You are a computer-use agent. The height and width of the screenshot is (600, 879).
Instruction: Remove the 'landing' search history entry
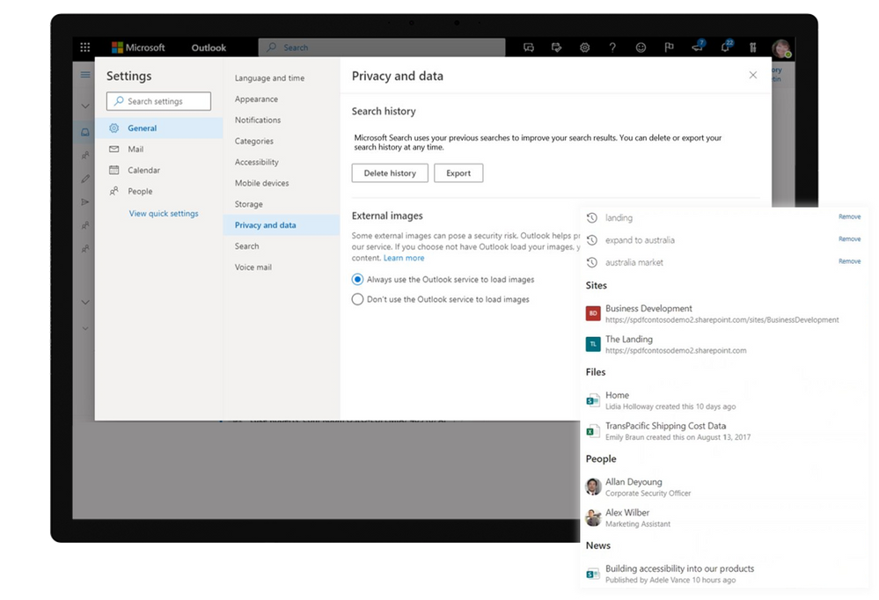(x=849, y=216)
